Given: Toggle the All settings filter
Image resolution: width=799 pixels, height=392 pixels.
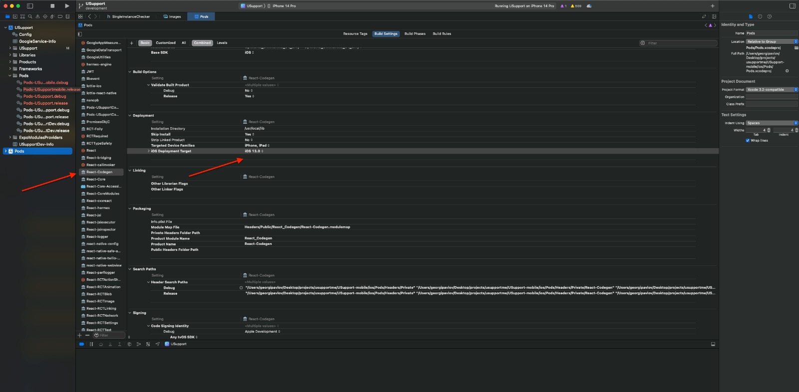Looking at the screenshot, I should [184, 43].
